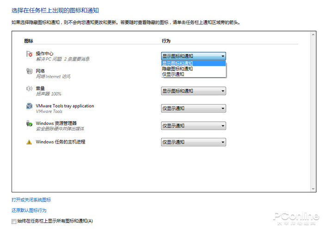Pick 仅显示通知 option in the dropdown list

click(193, 74)
